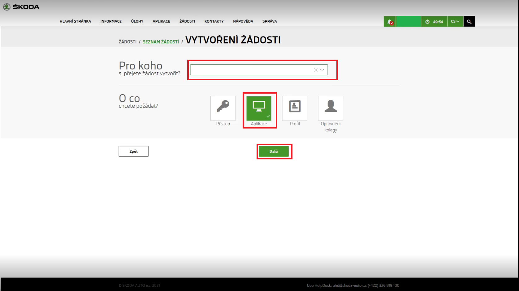The width and height of the screenshot is (519, 291).
Task: Expand the Pro koho dropdown arrow
Action: tap(322, 70)
